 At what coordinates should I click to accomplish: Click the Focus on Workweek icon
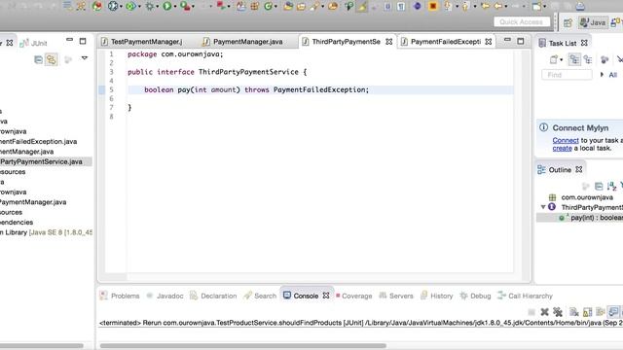[605, 59]
